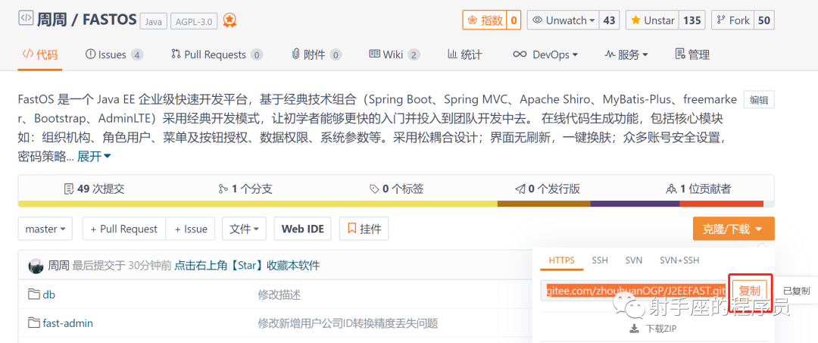The width and height of the screenshot is (818, 343).
Task: Select the Java language tag
Action: click(153, 21)
